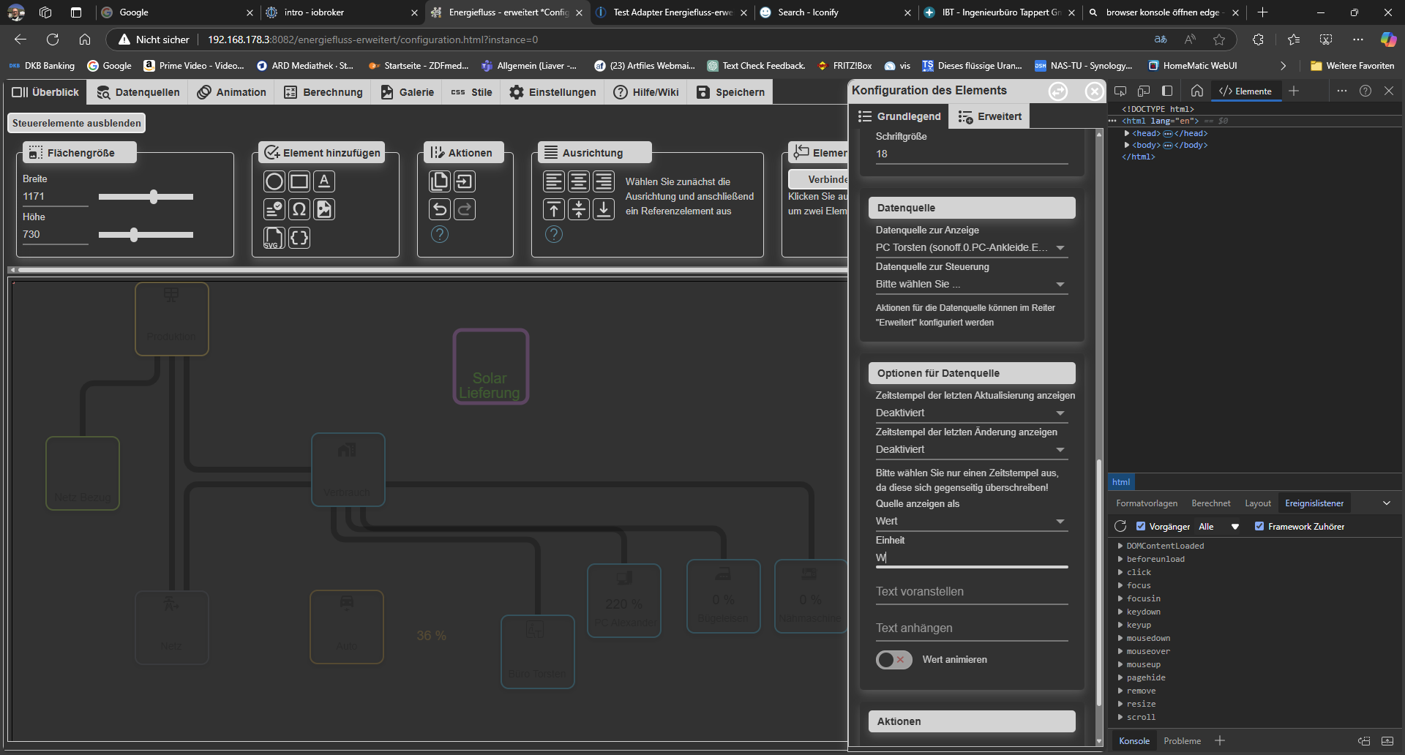Add a data source text element

tap(274, 209)
